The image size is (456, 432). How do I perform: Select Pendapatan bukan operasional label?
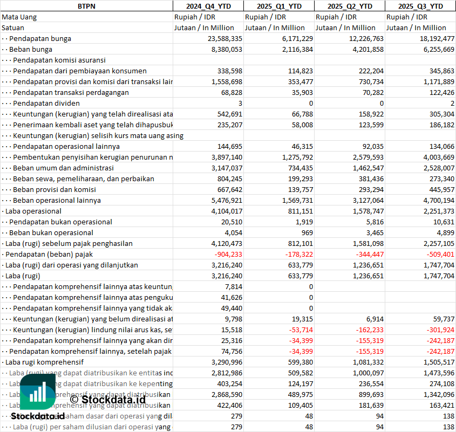[60, 222]
